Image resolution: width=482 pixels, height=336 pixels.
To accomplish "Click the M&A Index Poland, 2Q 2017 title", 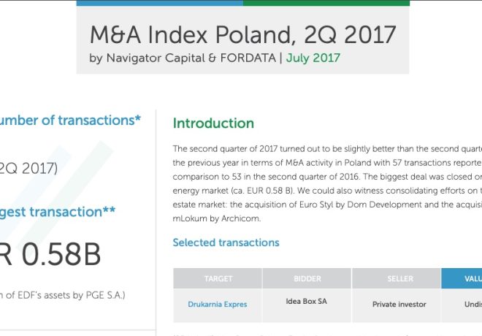I will (x=243, y=35).
